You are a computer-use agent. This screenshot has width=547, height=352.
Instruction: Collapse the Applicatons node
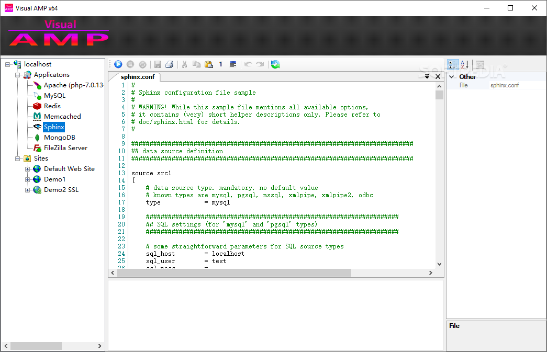tap(17, 75)
